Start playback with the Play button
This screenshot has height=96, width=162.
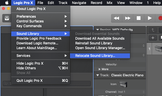[x=149, y=18]
